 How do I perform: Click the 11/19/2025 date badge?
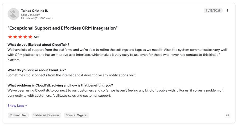coord(213,11)
